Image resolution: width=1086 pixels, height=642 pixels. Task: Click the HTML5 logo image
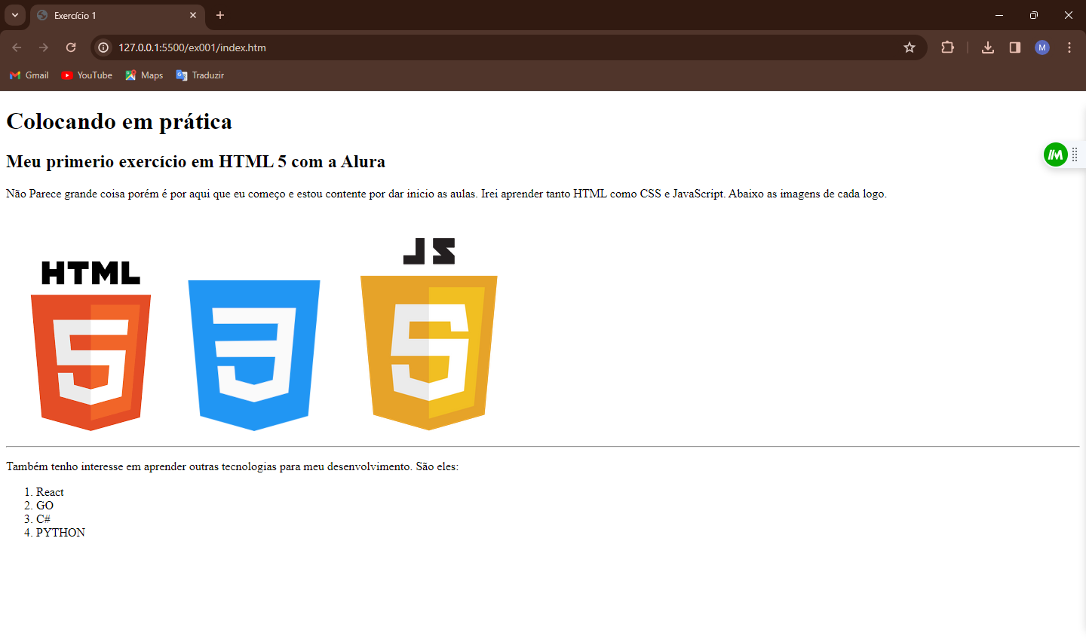[90, 346]
